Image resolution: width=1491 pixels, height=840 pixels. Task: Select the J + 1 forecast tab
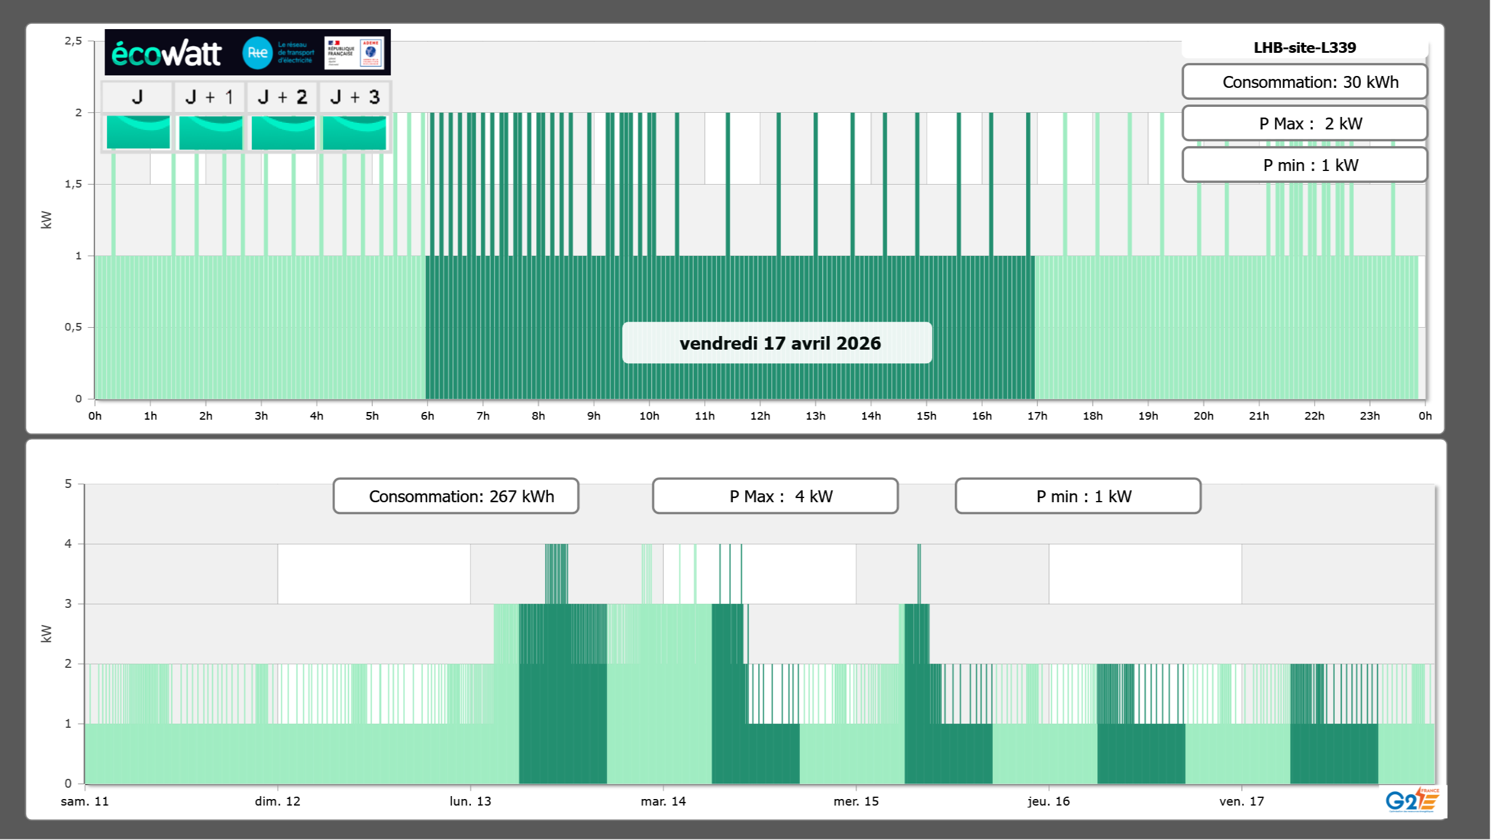210,97
